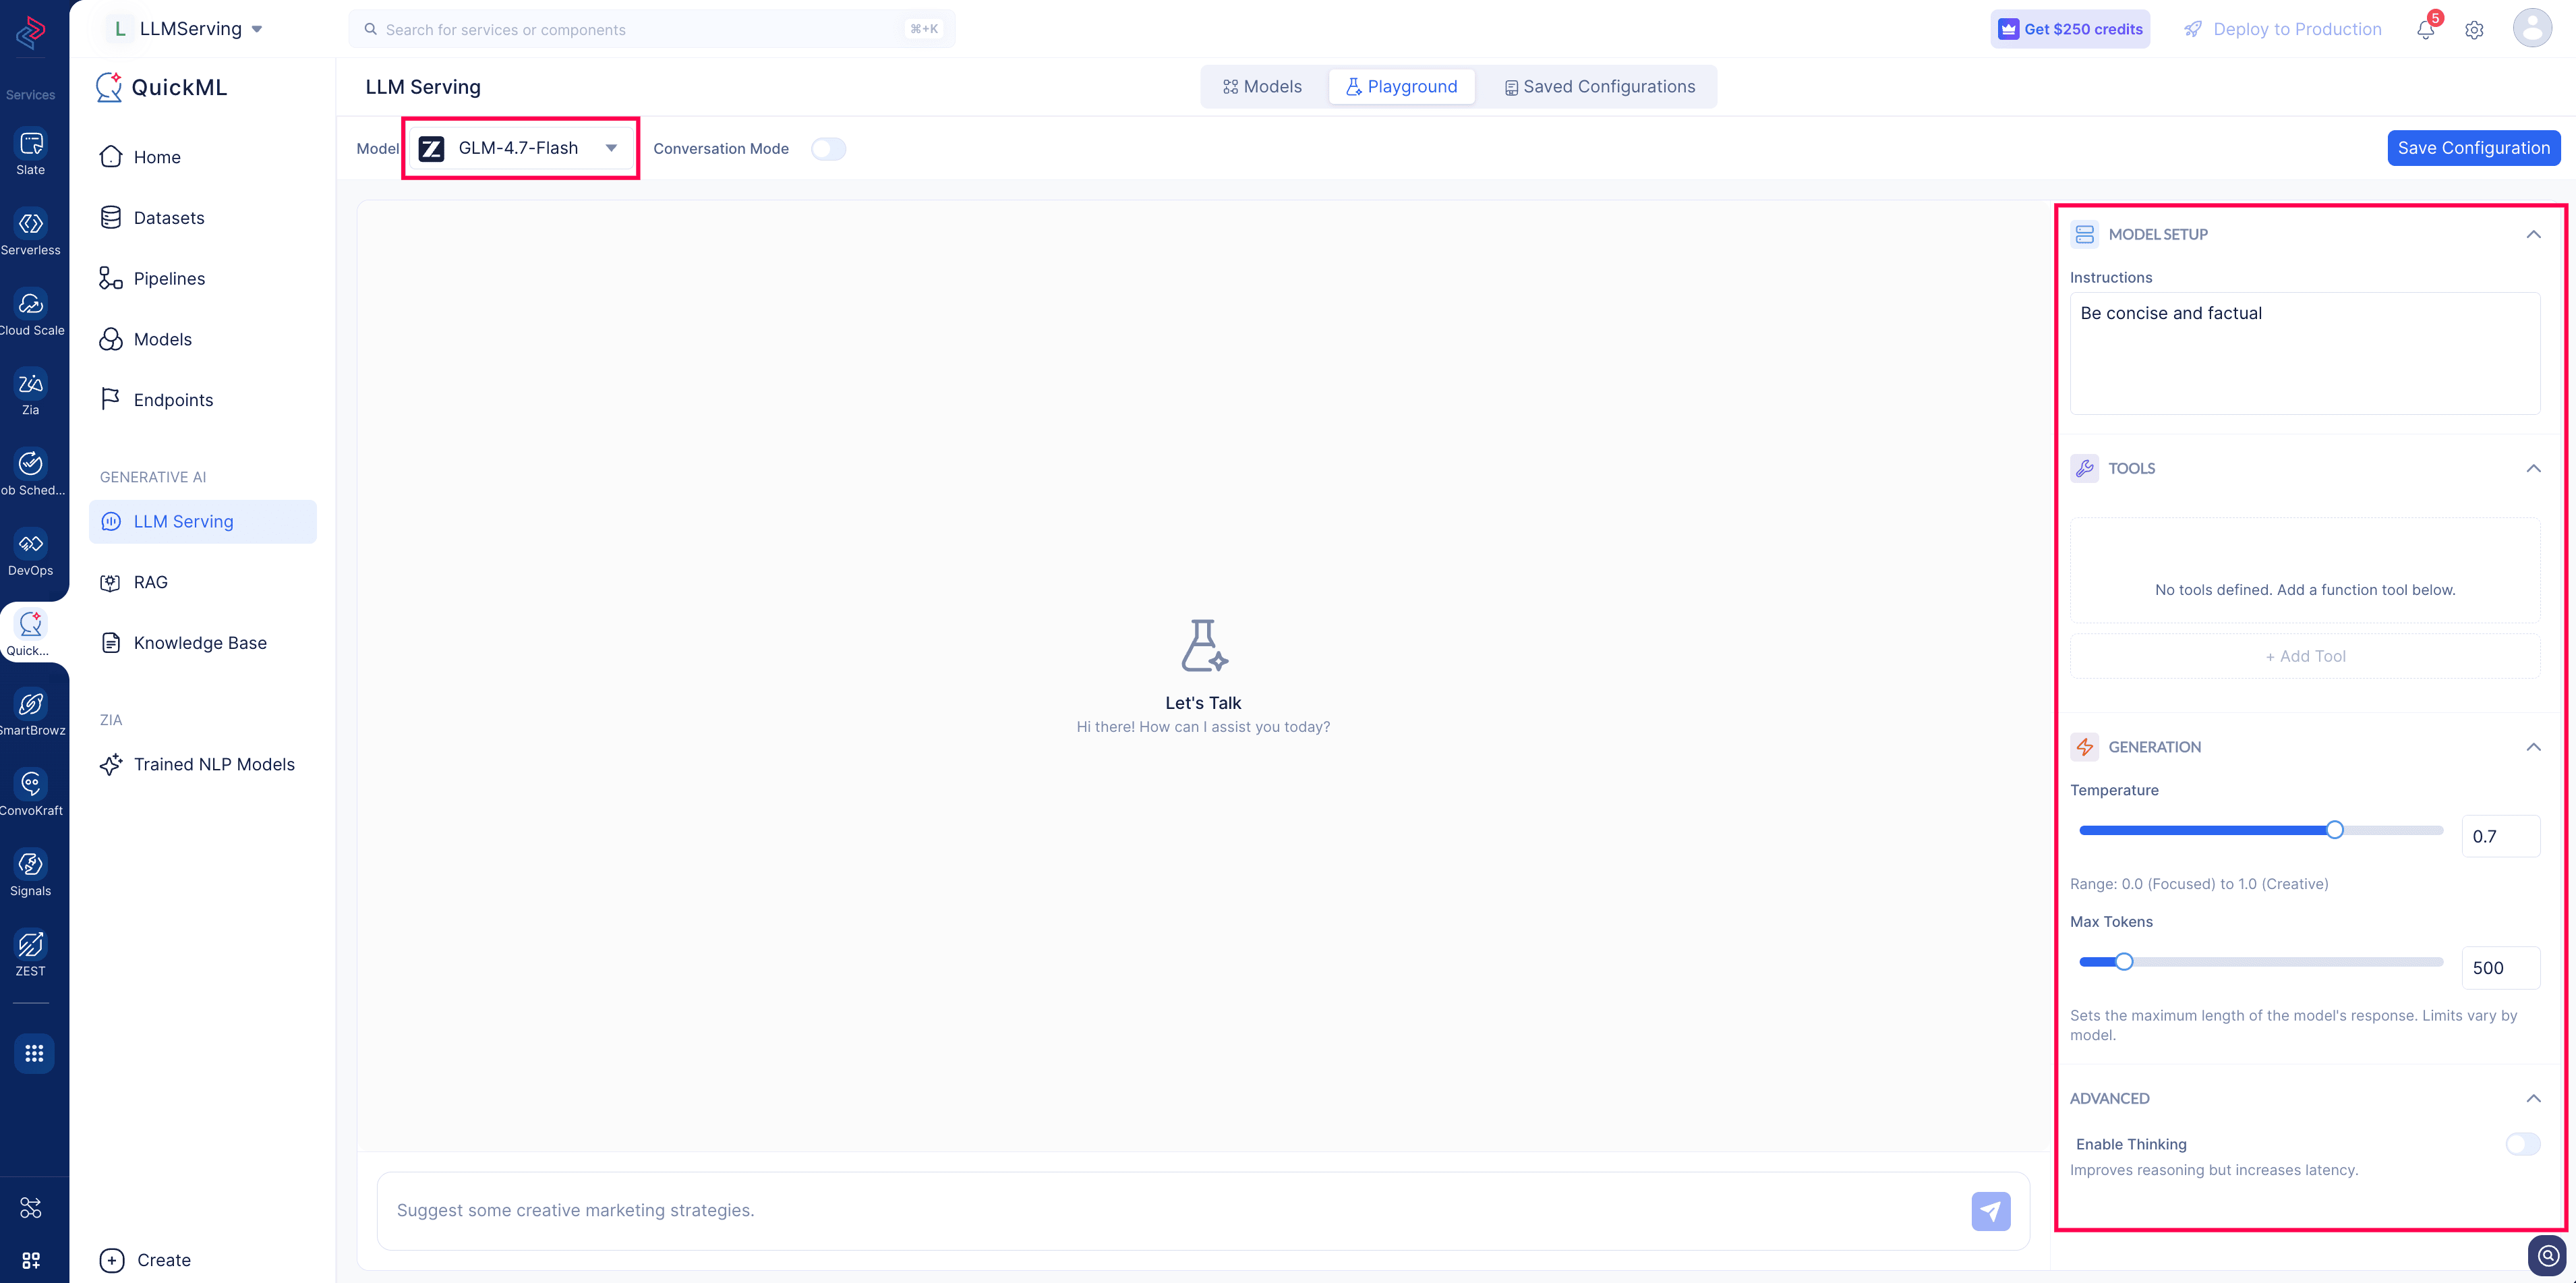Click into the Instructions text area
This screenshot has height=1283, width=2576.
2305,353
